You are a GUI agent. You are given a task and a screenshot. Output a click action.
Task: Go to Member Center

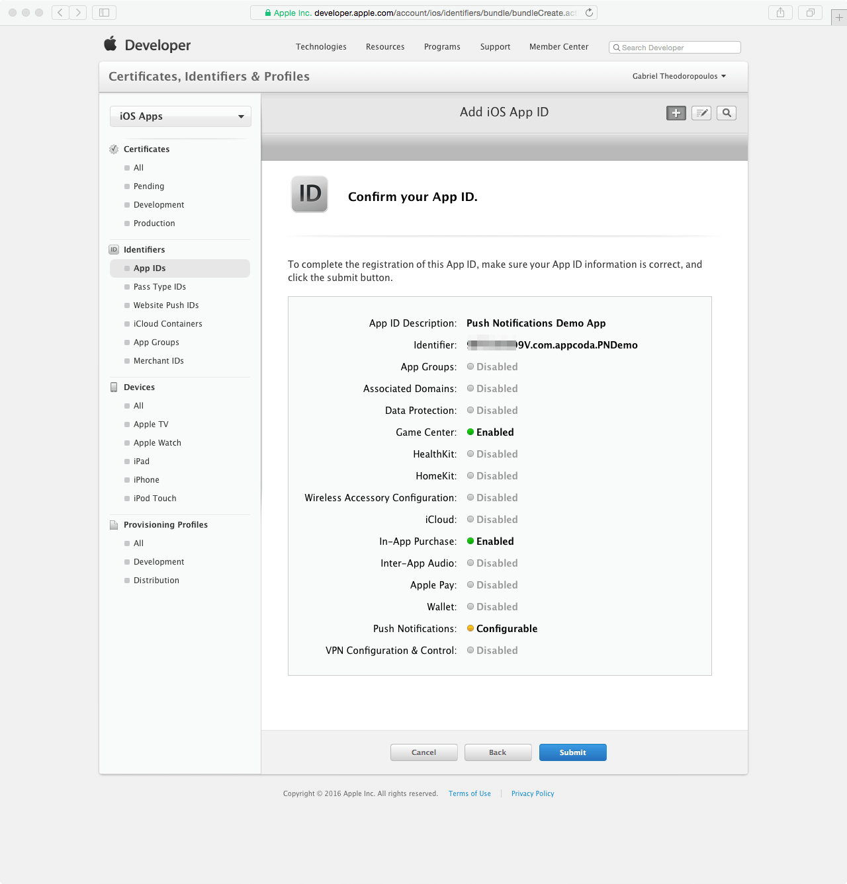tap(558, 47)
